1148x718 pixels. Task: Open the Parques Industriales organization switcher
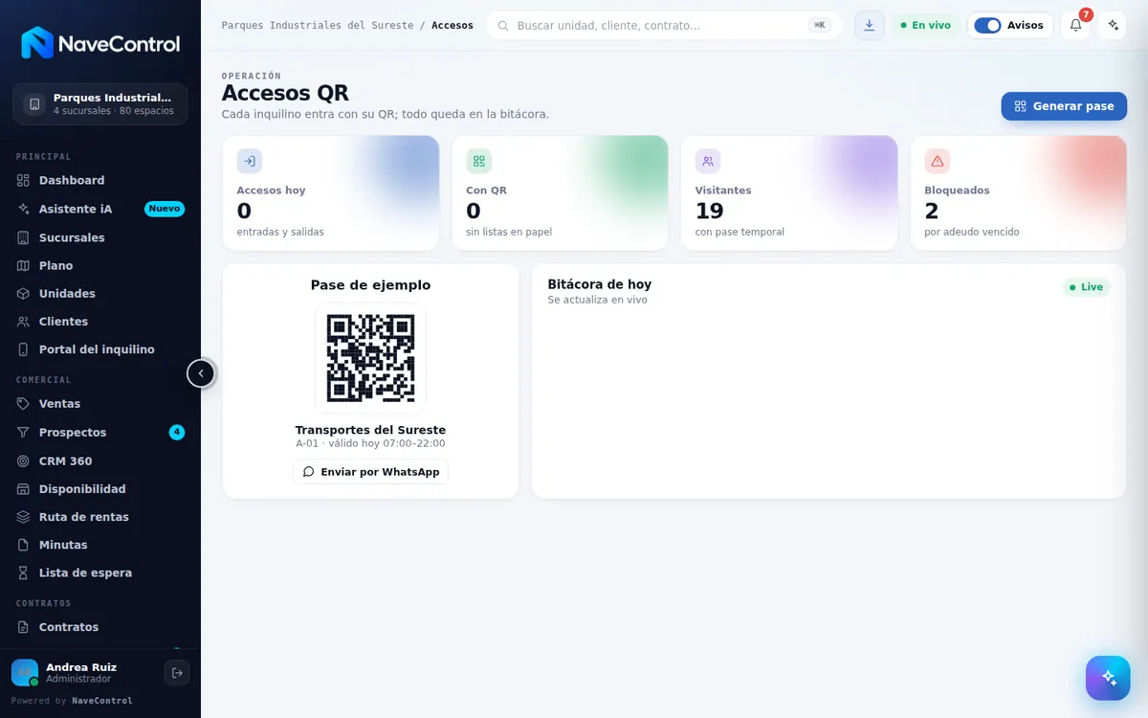(100, 104)
